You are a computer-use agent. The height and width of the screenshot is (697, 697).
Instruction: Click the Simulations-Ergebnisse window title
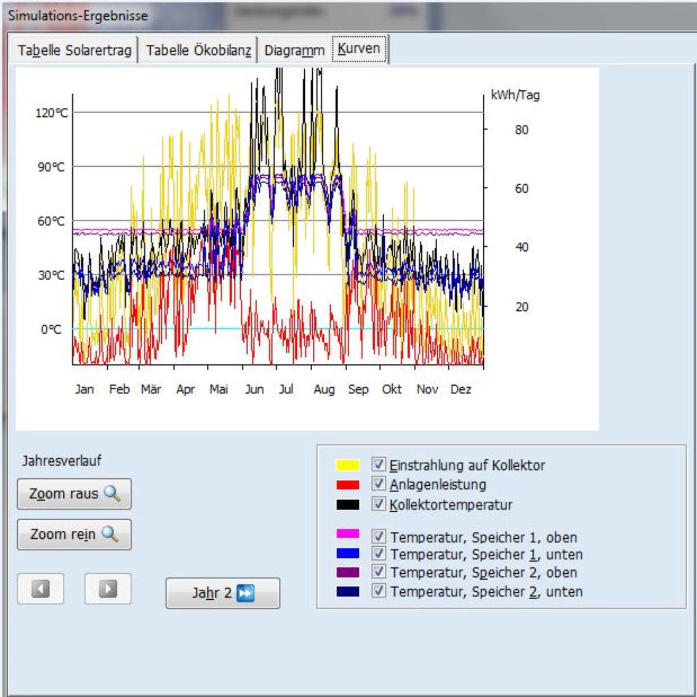pos(78,15)
